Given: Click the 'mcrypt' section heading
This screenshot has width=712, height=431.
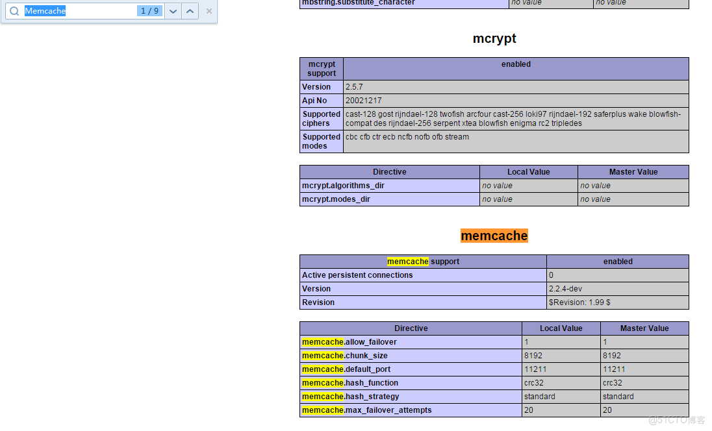Looking at the screenshot, I should (494, 38).
